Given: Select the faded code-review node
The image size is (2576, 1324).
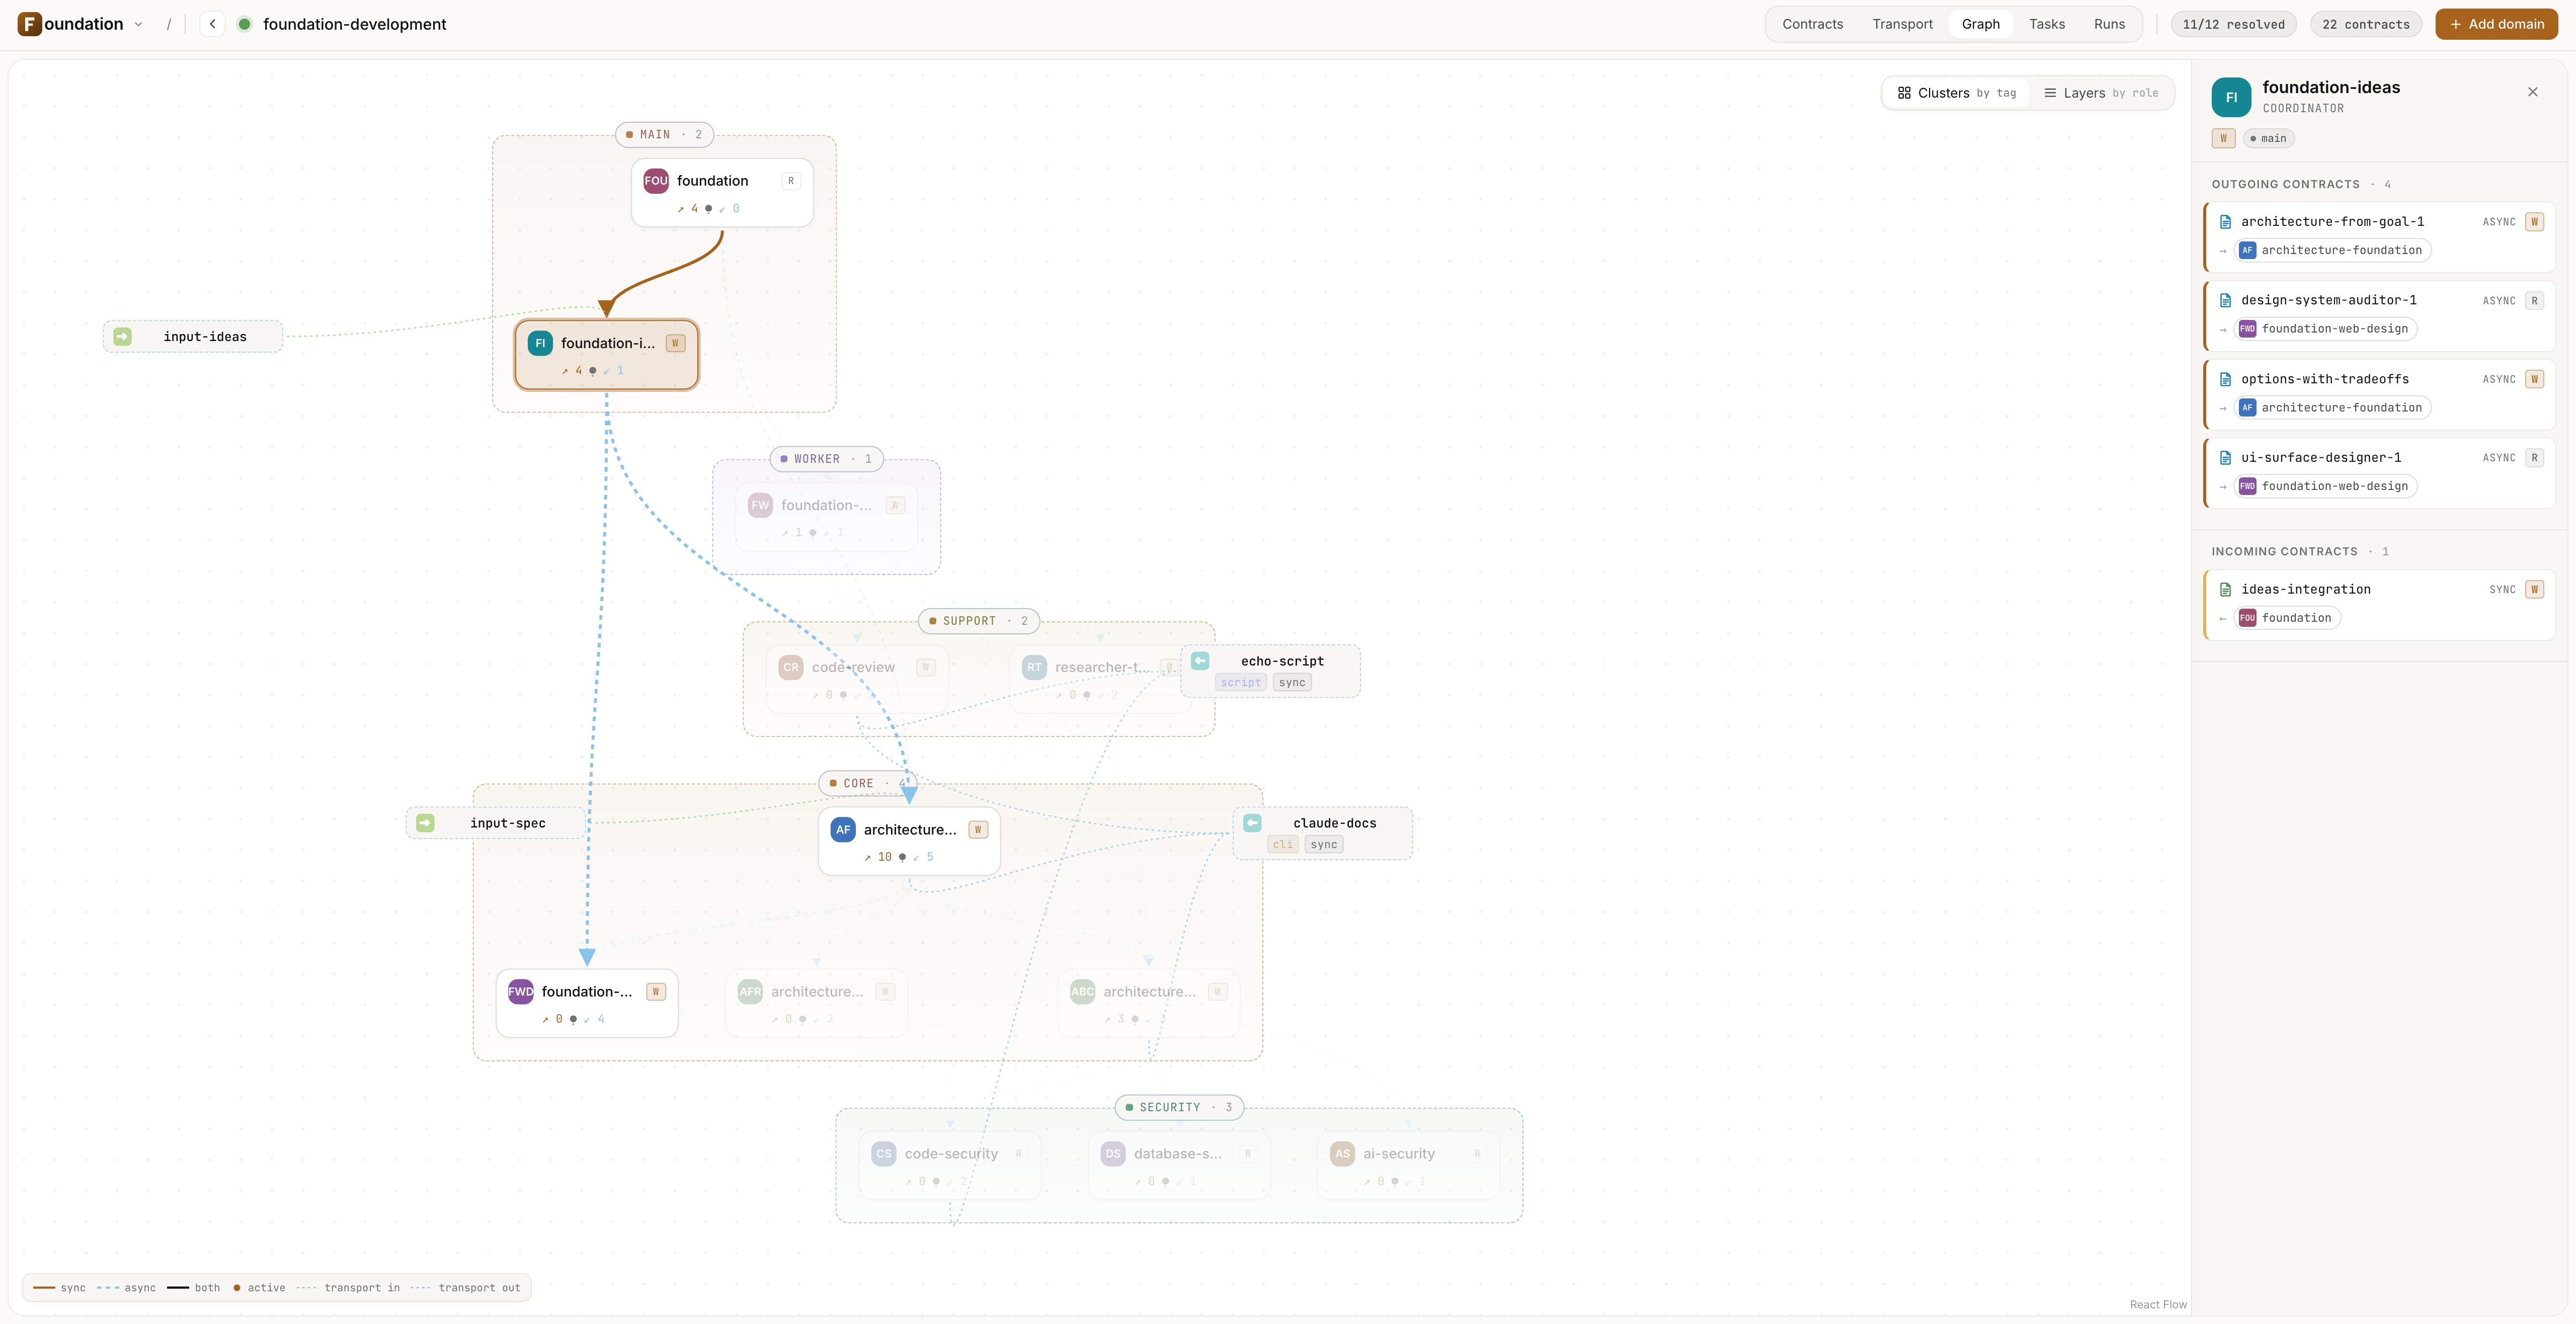Looking at the screenshot, I should tap(857, 679).
